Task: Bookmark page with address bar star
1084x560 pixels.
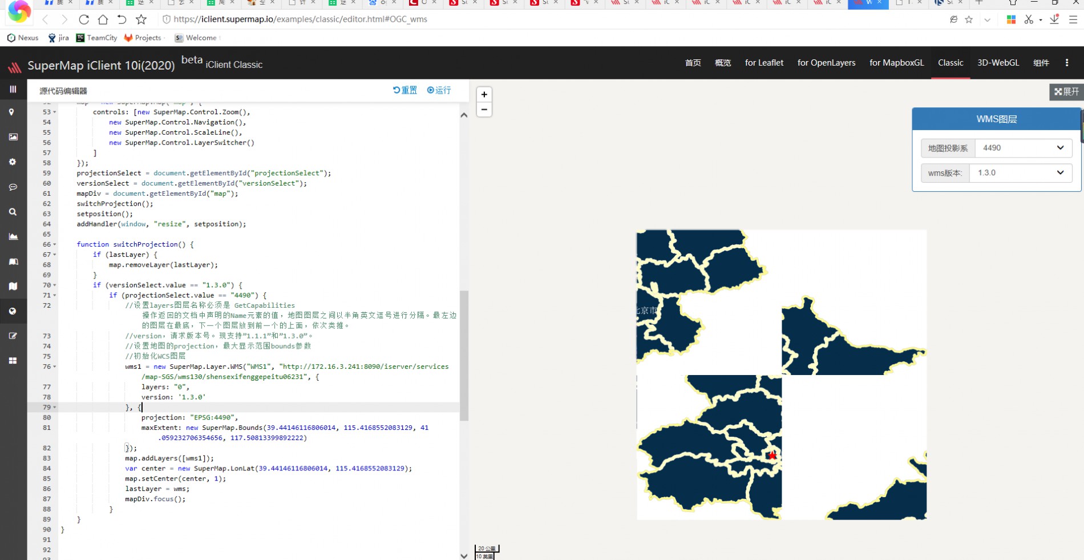Action: (x=969, y=19)
